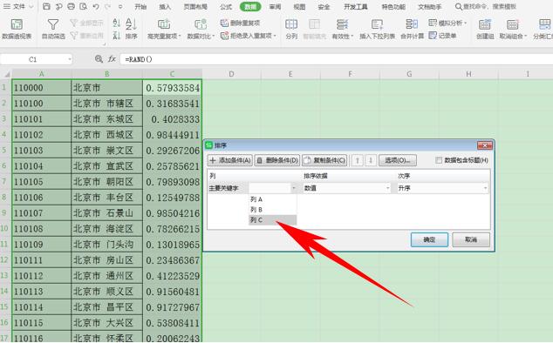Viewport: 553px width, 343px height.
Task: Click the undo arrow icon
Action: coord(96,6)
